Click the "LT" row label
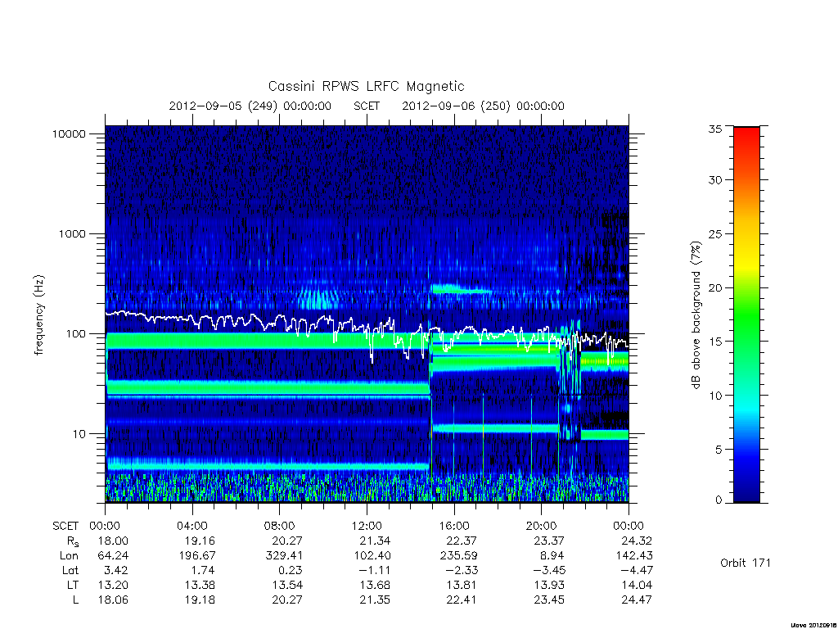The image size is (838, 629). (x=73, y=586)
